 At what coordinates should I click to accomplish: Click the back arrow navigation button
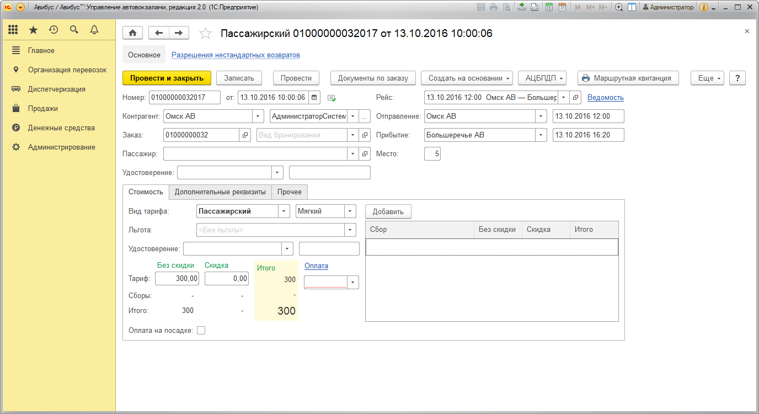[x=159, y=33]
